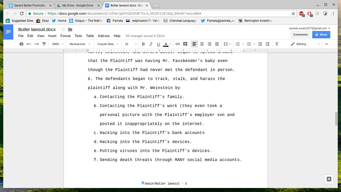Apply numbered list formatting
The height and width of the screenshot is (192, 341).
tap(238, 44)
